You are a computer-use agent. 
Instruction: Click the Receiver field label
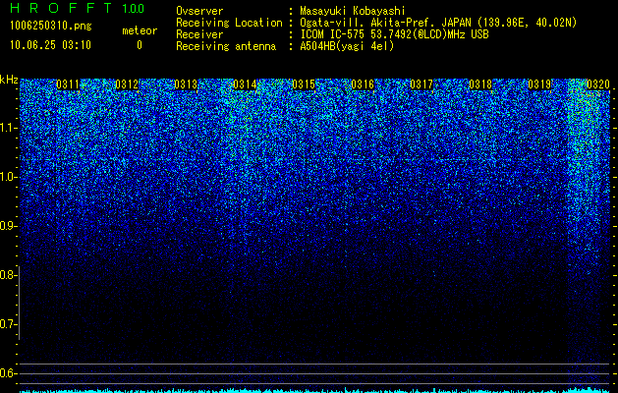click(x=199, y=34)
